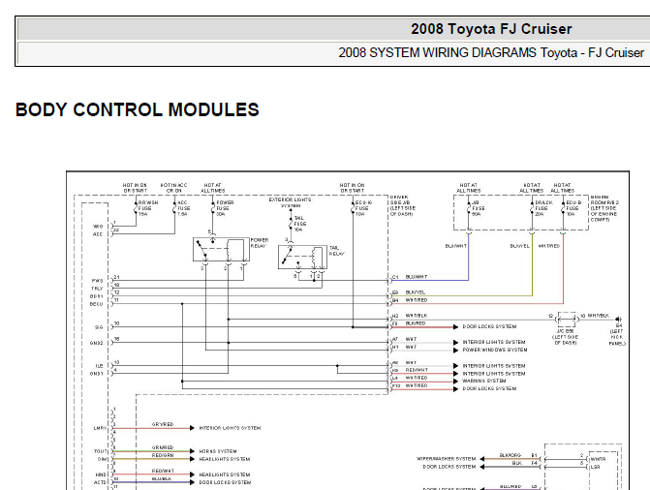Screen dimensions: 650x490
Task: Click the 'BECU' pin label
Action: tap(96, 304)
